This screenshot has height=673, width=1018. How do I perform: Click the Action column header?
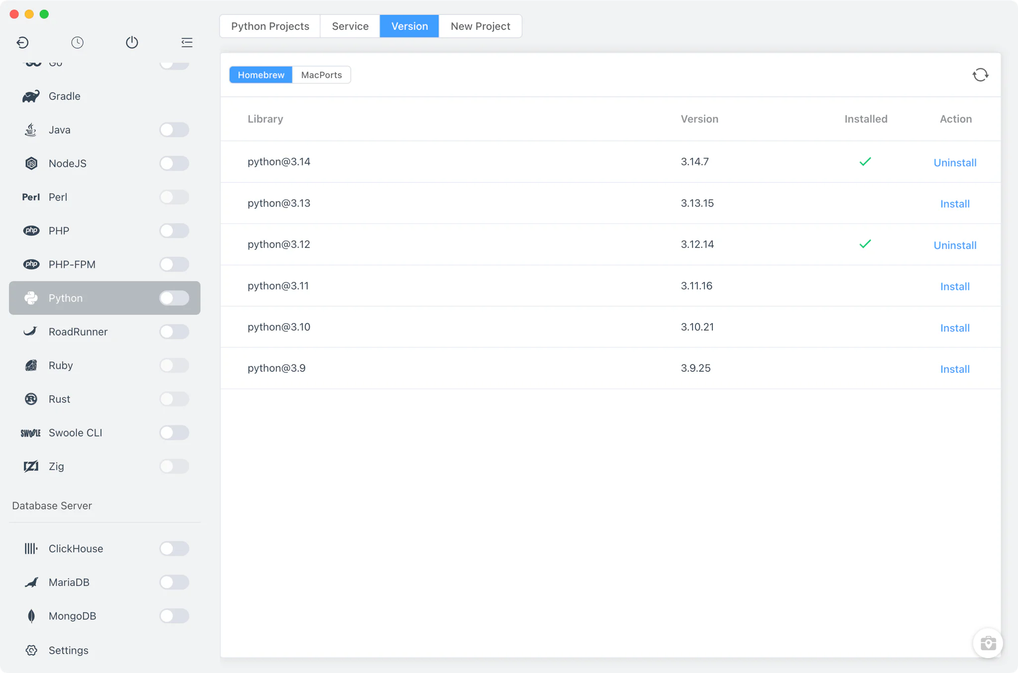pyautogui.click(x=955, y=119)
